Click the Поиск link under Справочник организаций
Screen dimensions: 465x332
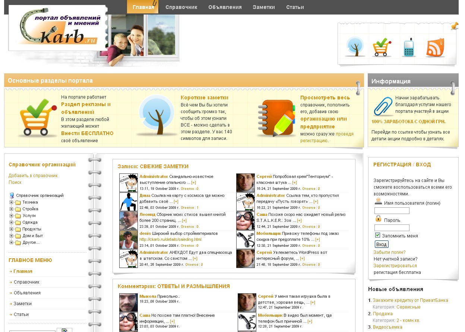(15, 182)
